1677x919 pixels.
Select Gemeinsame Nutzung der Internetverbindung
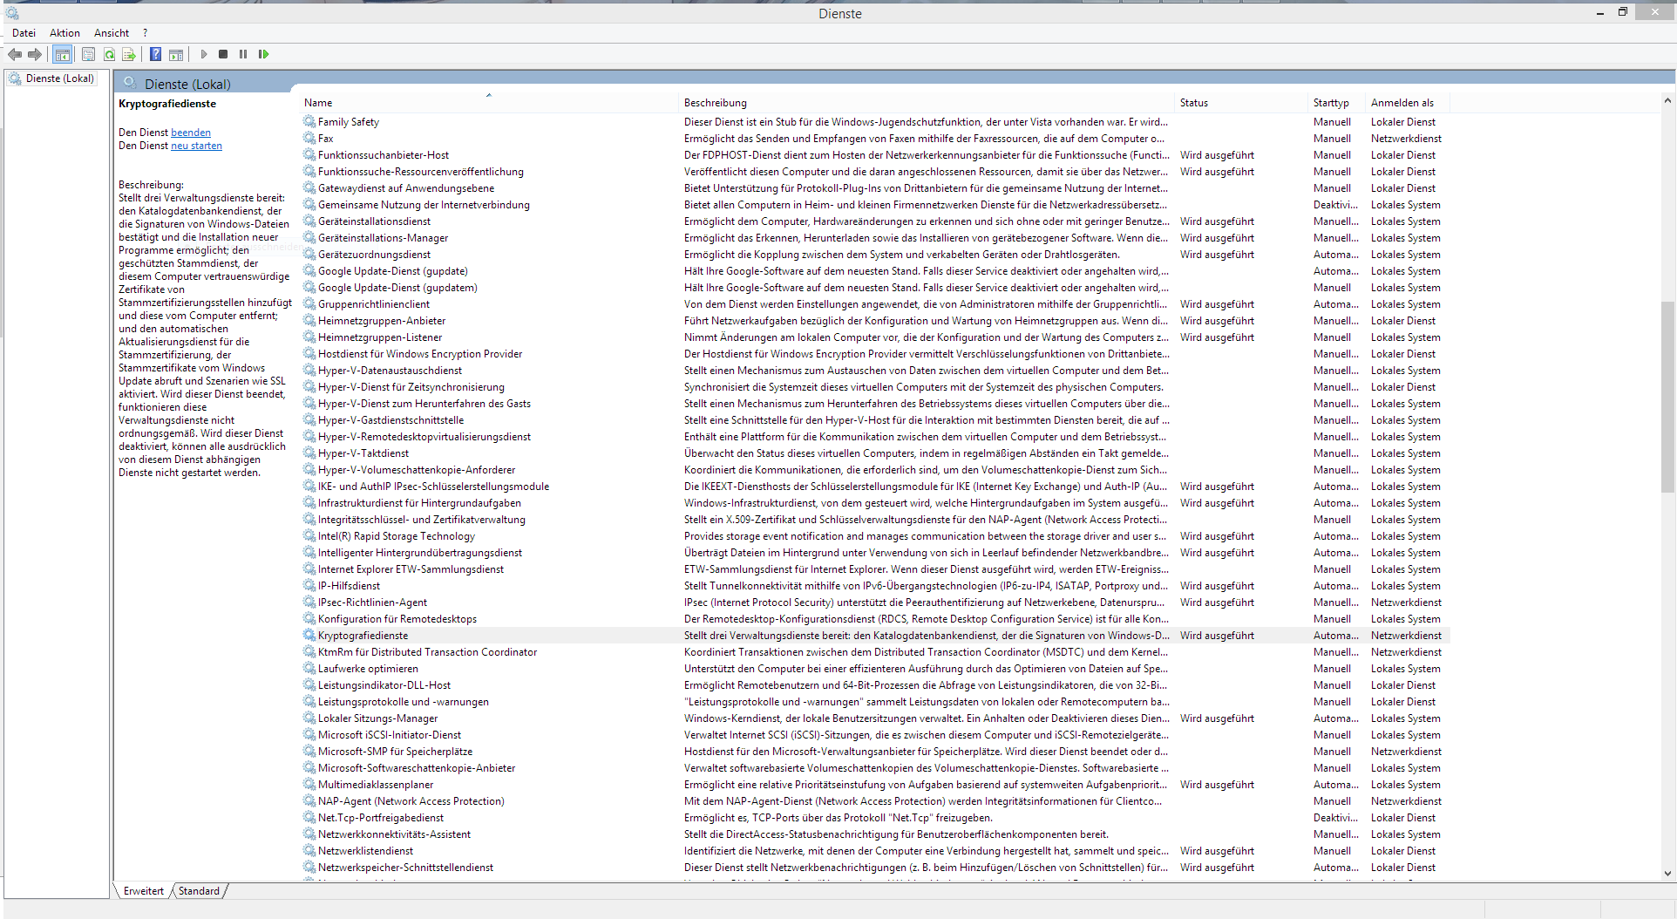(x=875, y=205)
